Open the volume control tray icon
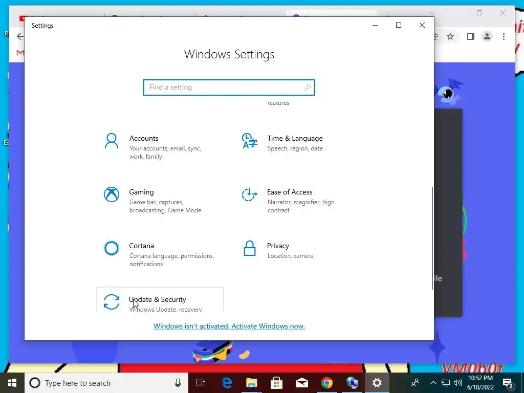524x393 pixels. [x=458, y=383]
